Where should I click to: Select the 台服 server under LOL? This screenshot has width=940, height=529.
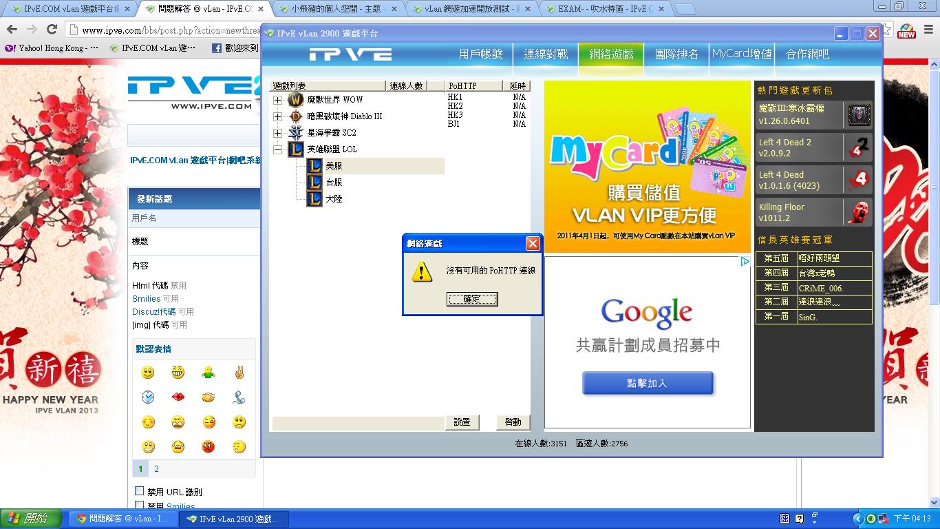pyautogui.click(x=334, y=183)
